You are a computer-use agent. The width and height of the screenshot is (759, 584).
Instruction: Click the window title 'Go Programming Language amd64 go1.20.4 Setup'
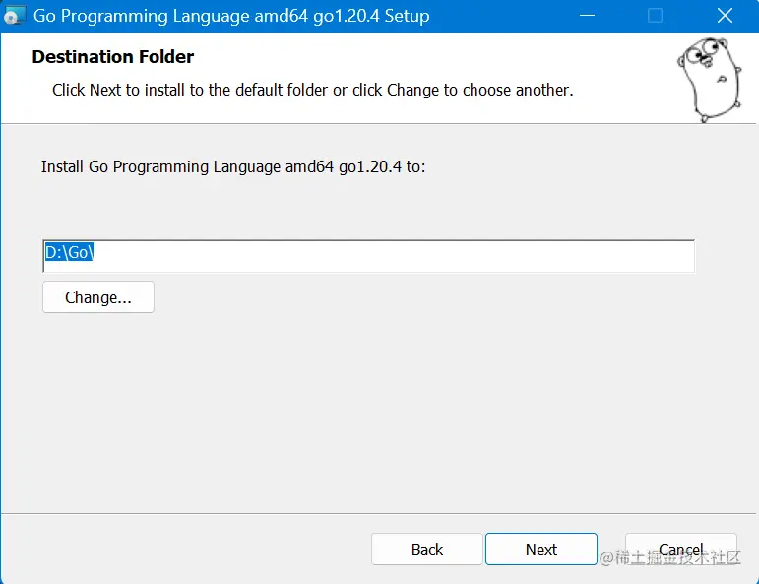[x=231, y=16]
